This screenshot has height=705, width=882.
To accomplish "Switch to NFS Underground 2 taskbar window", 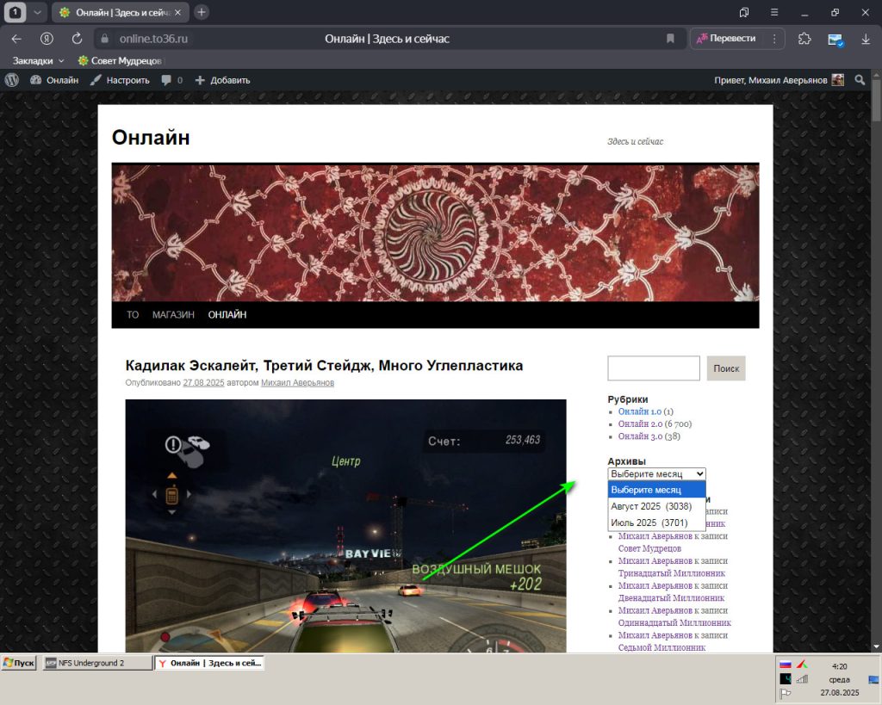I will (96, 663).
